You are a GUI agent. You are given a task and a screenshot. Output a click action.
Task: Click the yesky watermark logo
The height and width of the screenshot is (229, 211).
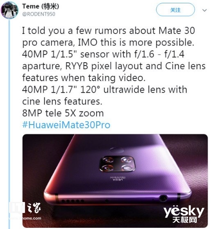click(184, 211)
